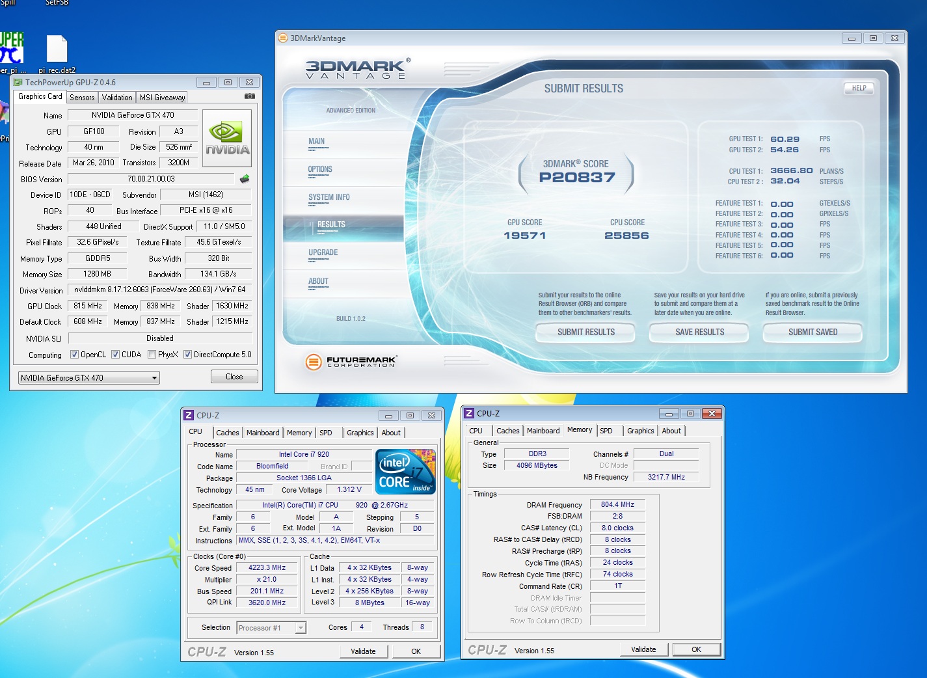The image size is (927, 678).
Task: Click the processor name Intel Core i7 920
Action: (x=304, y=454)
